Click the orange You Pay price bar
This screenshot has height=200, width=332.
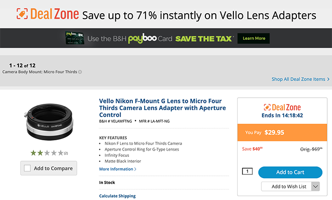point(282,133)
